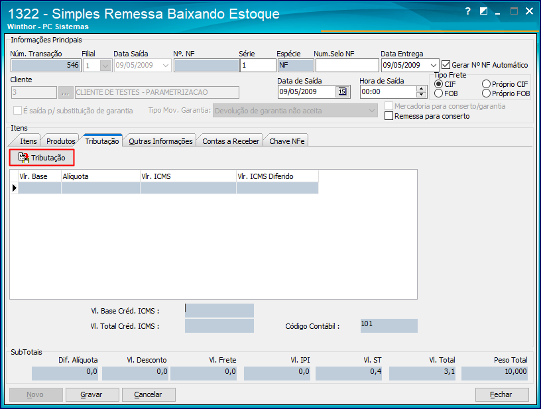Open the Outras Informações tab
541x409 pixels.
tap(160, 141)
